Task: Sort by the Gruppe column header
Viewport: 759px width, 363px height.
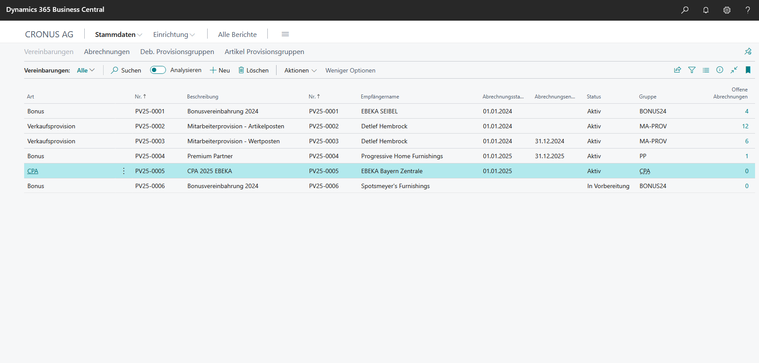Action: [647, 97]
